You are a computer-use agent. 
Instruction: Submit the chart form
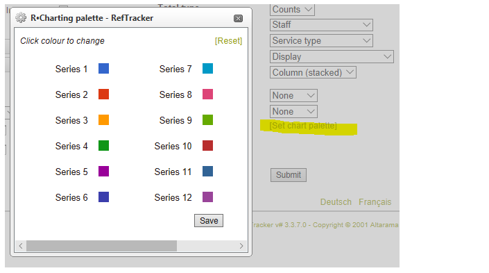tap(288, 175)
